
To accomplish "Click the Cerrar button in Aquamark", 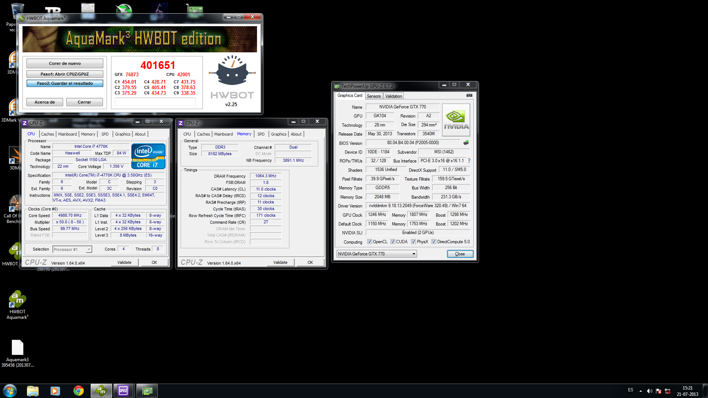I will (x=84, y=102).
